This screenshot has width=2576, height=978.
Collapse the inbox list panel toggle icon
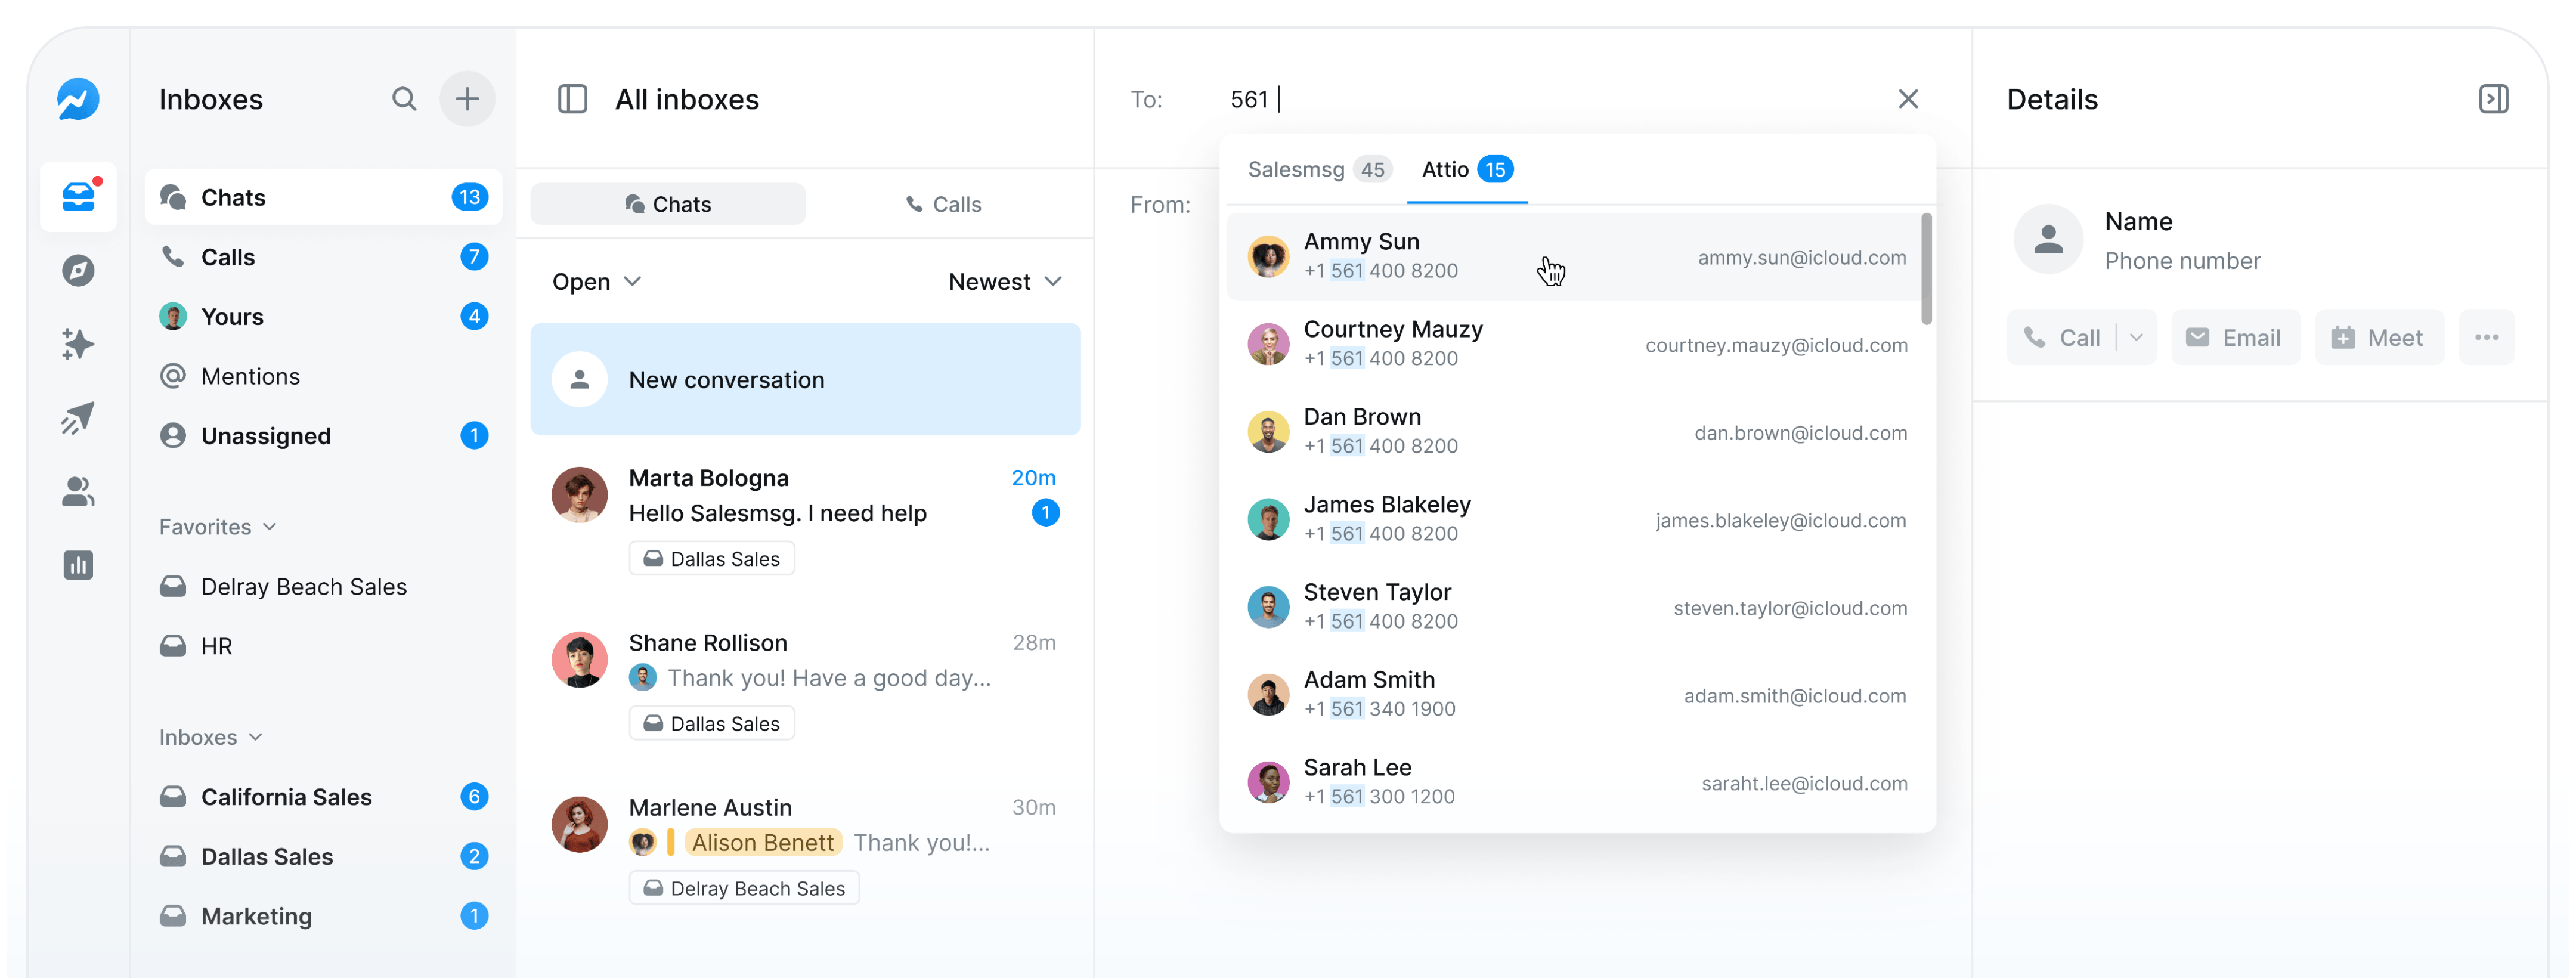tap(573, 99)
